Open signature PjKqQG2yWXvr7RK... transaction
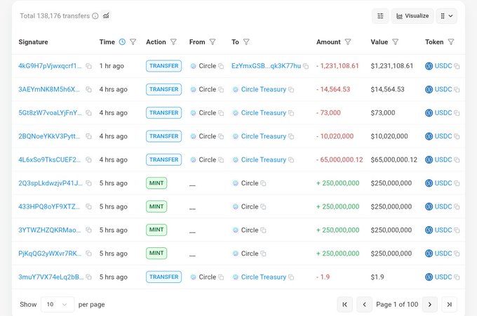 point(50,254)
